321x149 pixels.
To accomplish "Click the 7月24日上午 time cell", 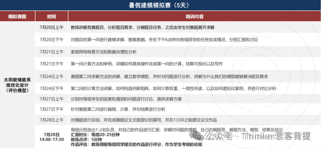I will pyautogui.click(x=52, y=76).
